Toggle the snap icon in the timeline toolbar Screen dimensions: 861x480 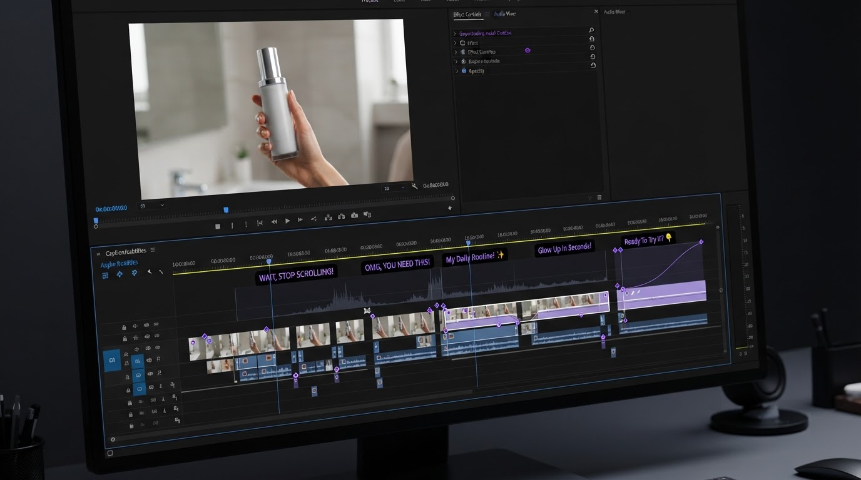pos(120,274)
